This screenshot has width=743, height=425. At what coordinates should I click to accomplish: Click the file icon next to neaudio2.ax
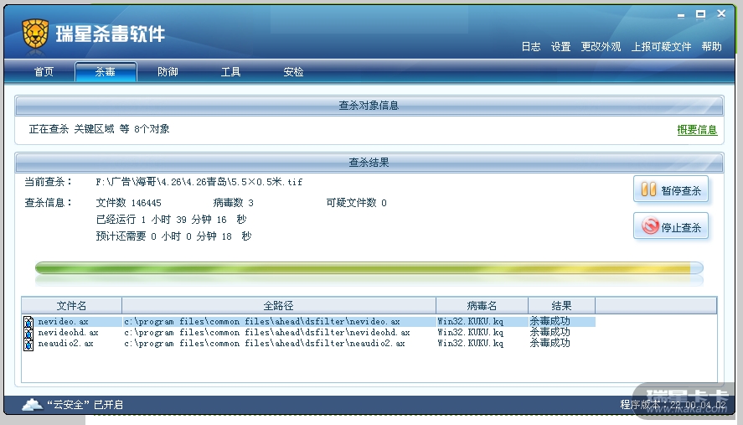(x=28, y=344)
